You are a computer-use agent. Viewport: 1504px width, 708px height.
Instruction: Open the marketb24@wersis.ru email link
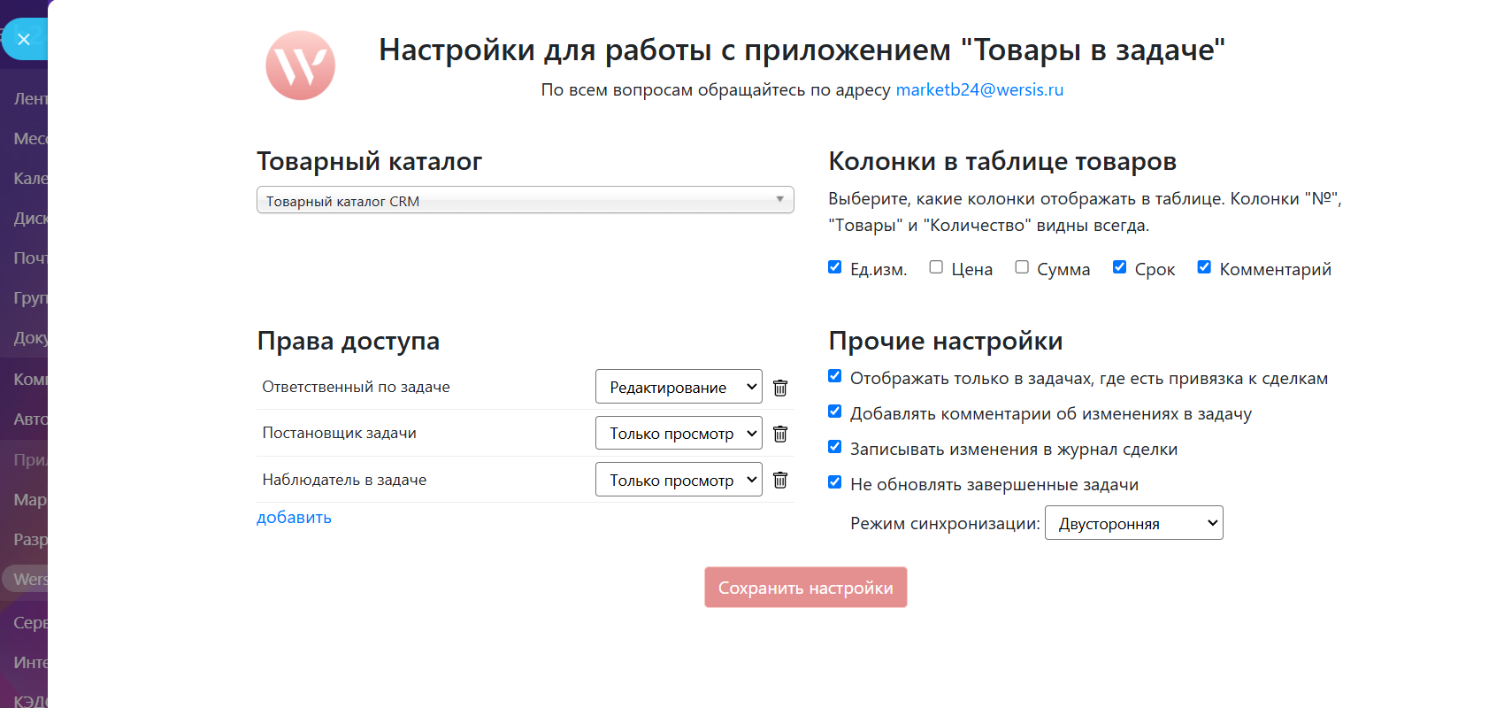tap(979, 89)
